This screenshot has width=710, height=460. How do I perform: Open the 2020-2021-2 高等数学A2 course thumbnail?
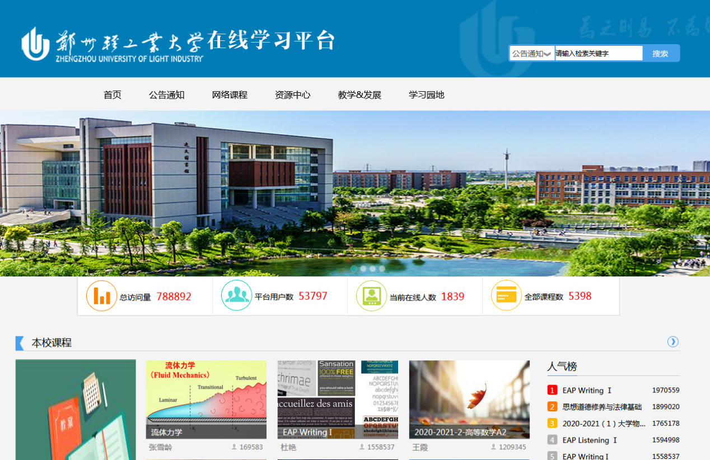coord(469,399)
